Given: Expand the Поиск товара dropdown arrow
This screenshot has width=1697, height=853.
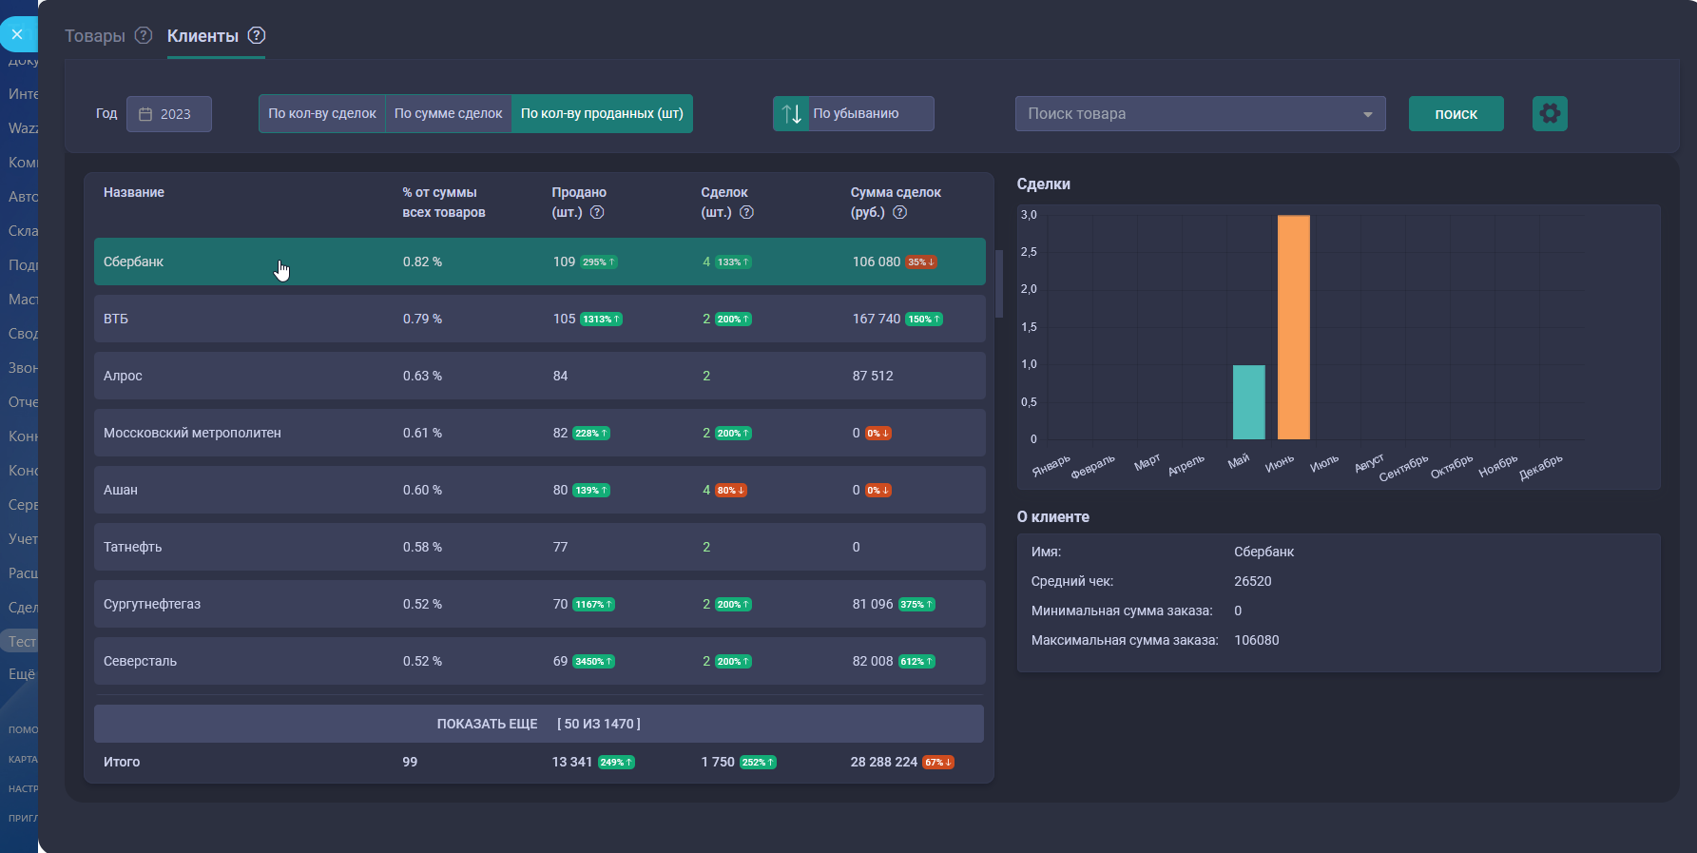Looking at the screenshot, I should coord(1367,114).
